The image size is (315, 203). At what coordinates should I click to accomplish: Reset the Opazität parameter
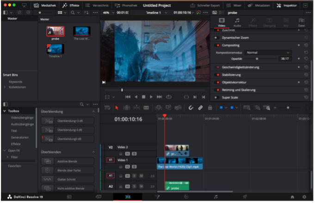[x=306, y=59]
